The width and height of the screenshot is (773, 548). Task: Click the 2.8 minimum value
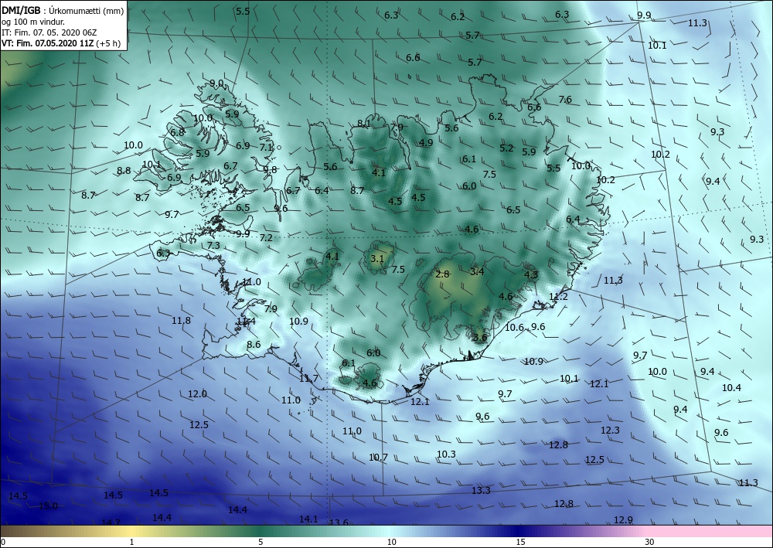click(443, 274)
